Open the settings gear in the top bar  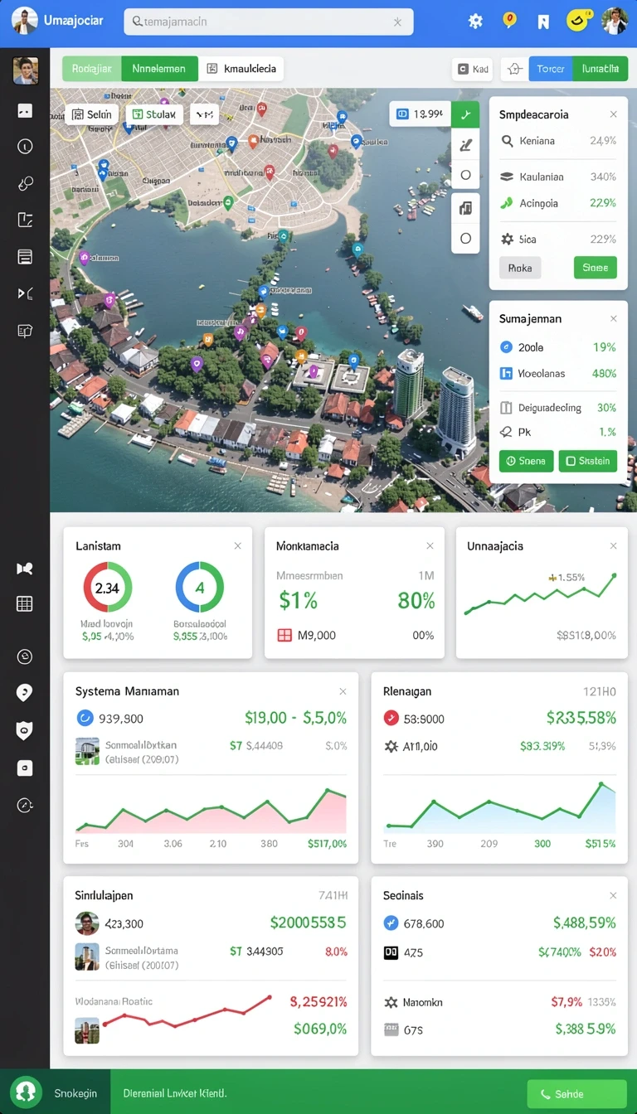click(475, 22)
